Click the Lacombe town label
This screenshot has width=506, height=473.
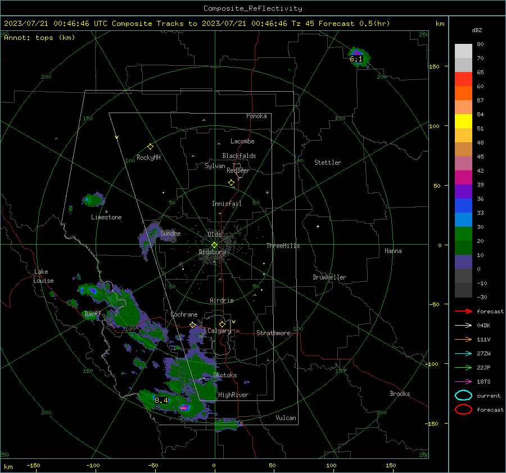tap(242, 141)
